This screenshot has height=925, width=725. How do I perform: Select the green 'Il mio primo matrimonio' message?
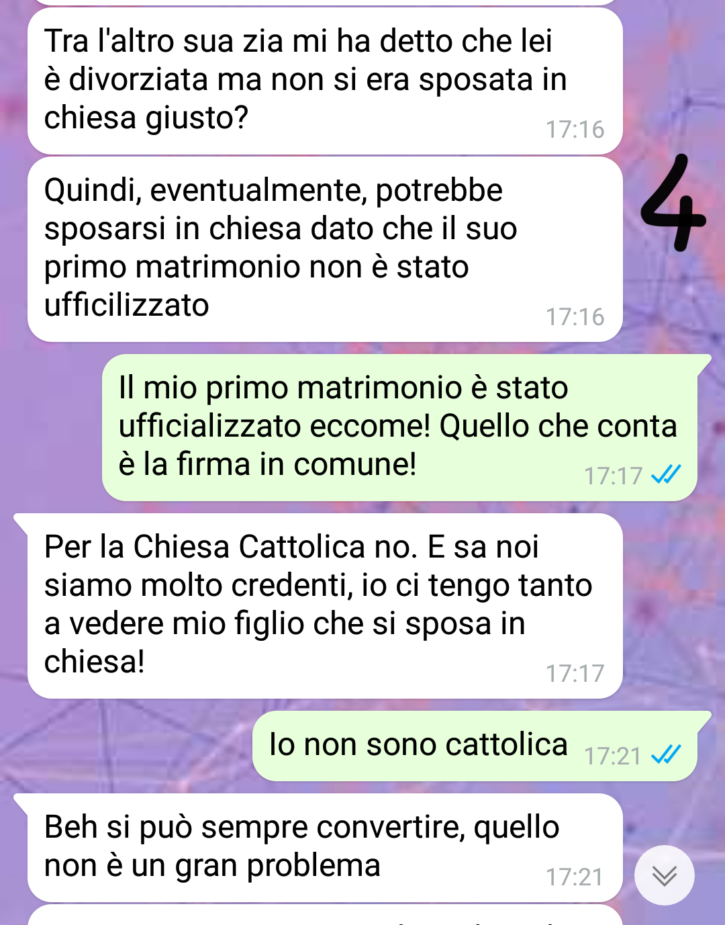(399, 427)
